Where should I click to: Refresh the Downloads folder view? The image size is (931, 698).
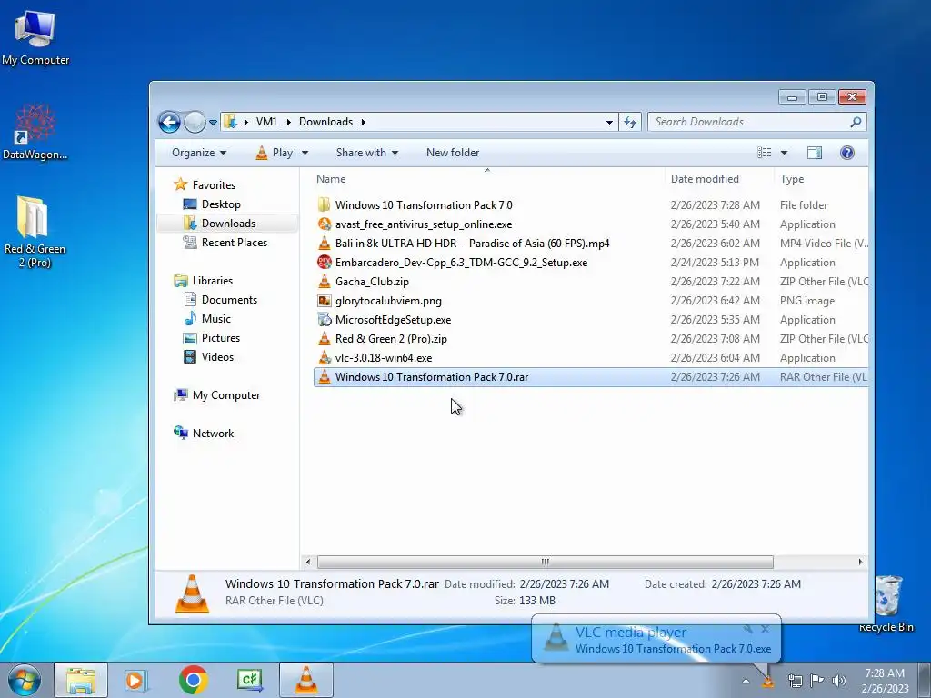tap(630, 122)
